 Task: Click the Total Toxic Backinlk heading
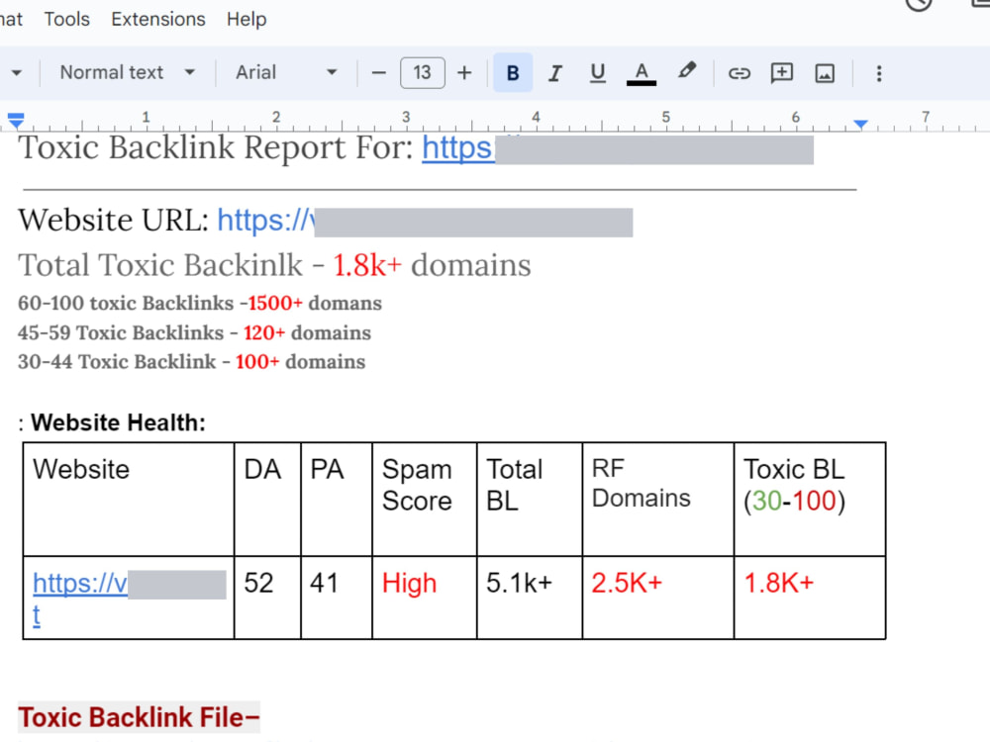click(x=274, y=265)
